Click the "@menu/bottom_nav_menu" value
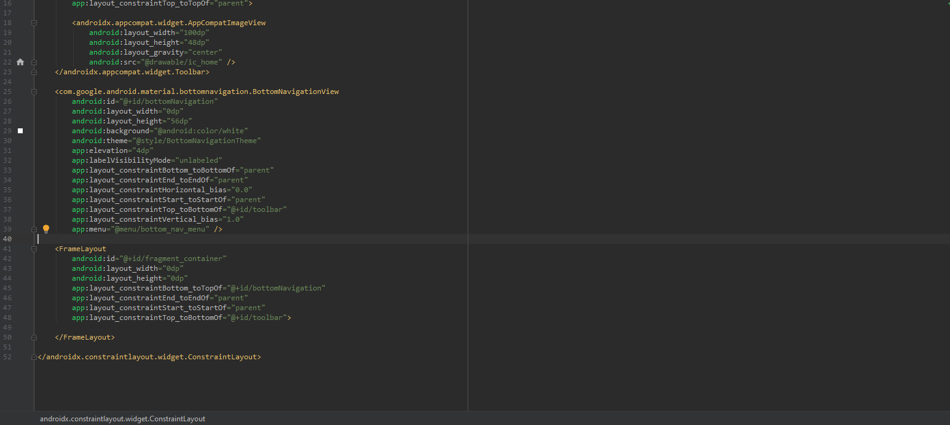Image resolution: width=950 pixels, height=425 pixels. (160, 229)
